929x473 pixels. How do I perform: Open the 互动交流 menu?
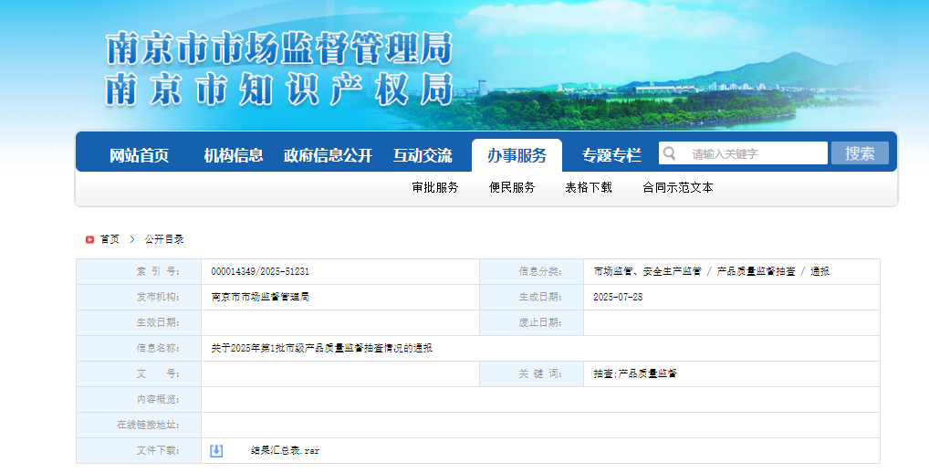(423, 155)
